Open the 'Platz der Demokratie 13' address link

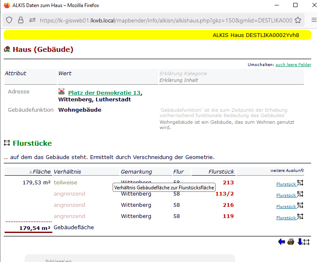point(104,93)
